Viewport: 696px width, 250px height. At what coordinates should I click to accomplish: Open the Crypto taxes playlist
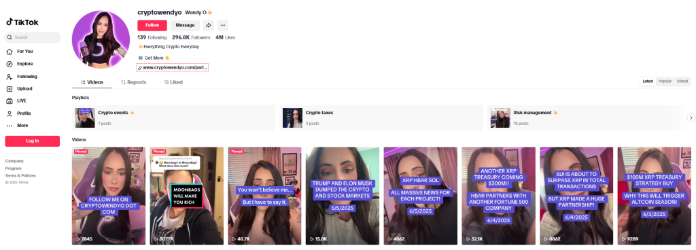381,118
